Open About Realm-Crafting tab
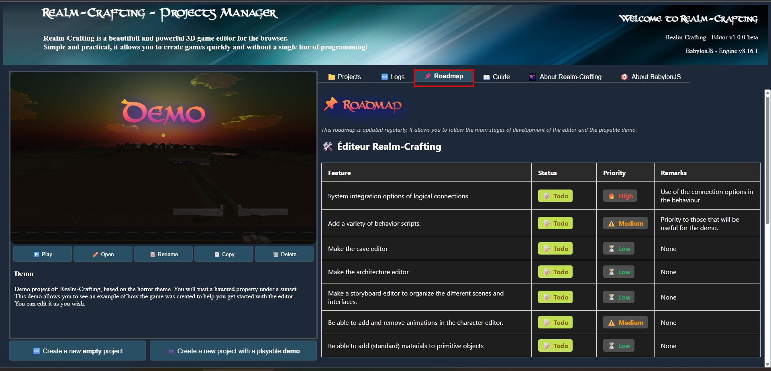This screenshot has height=371, width=771. [565, 77]
